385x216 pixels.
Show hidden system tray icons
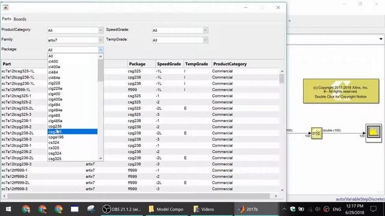coord(284,209)
